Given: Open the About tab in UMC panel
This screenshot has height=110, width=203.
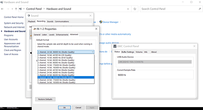Looking at the screenshot, I should pyautogui.click(x=154, y=52).
